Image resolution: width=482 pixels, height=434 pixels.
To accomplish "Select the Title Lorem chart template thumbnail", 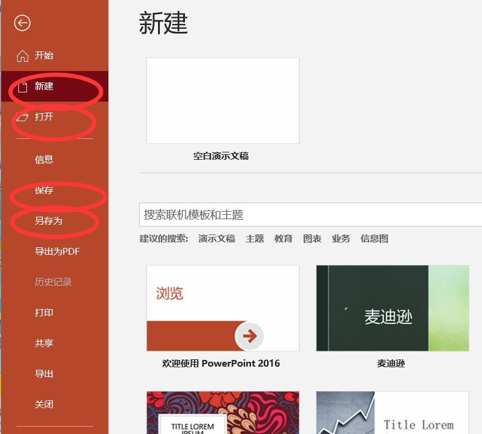I will tap(393, 413).
